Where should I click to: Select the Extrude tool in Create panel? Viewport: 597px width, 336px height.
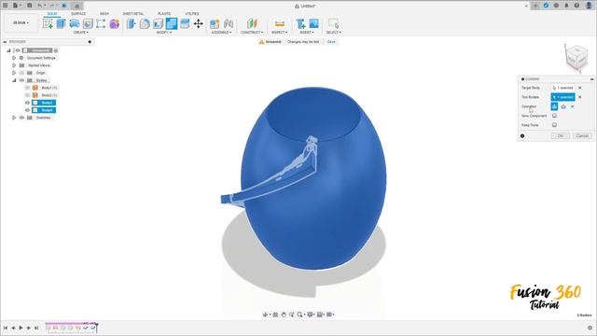[61, 23]
